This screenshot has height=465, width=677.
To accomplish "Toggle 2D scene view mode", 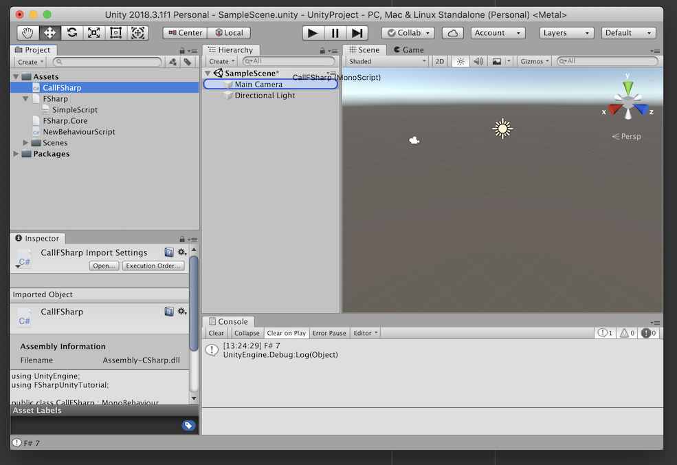I will tap(439, 61).
